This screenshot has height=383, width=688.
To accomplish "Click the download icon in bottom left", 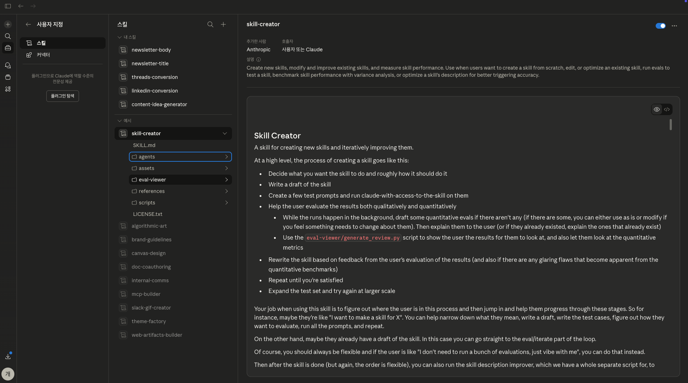I will [8, 356].
